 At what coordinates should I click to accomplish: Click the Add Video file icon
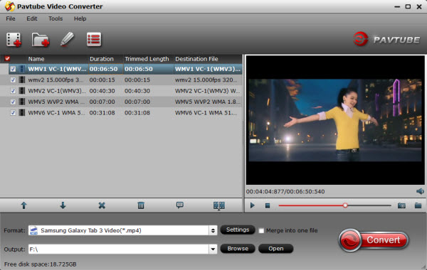[x=14, y=40]
